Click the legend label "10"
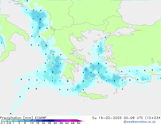The width and height of the screenshot is (161, 124). [x=32, y=123]
